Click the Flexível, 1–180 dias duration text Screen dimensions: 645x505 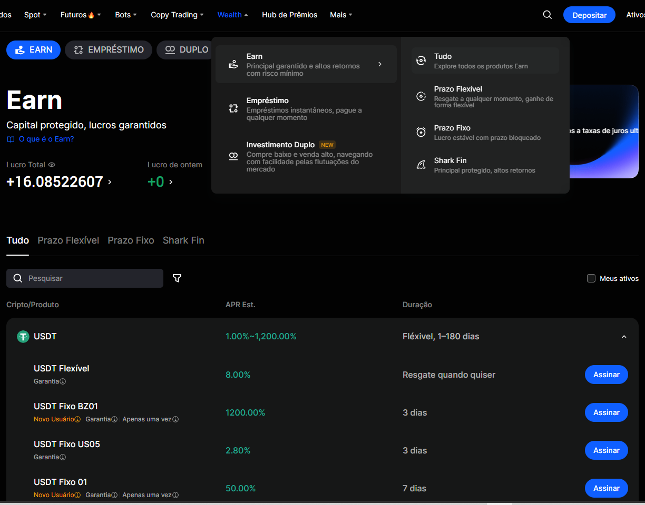[441, 336]
